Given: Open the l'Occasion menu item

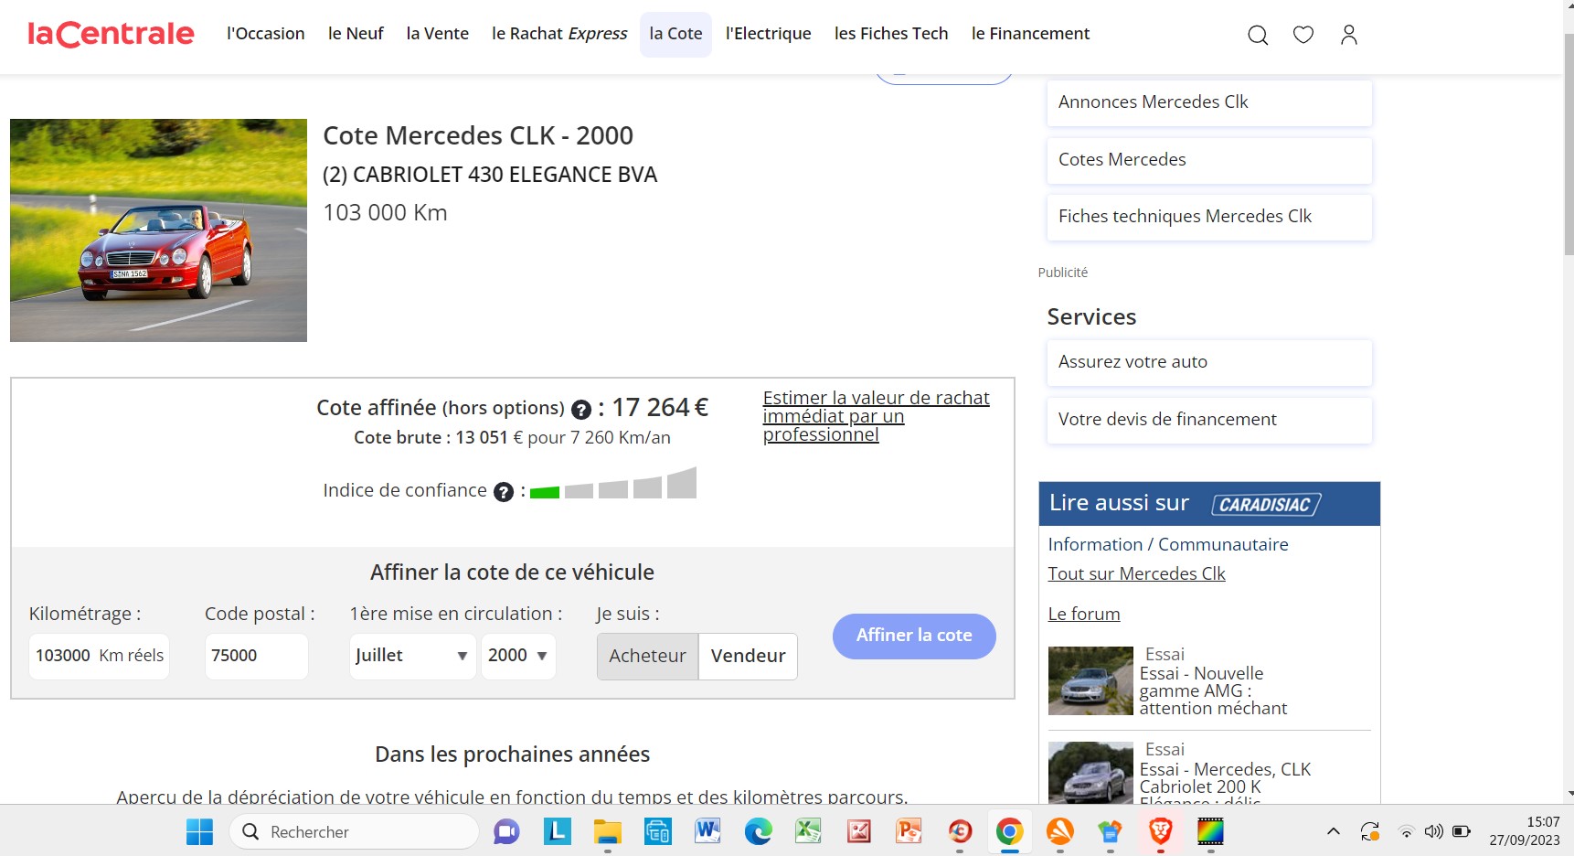Looking at the screenshot, I should (265, 34).
